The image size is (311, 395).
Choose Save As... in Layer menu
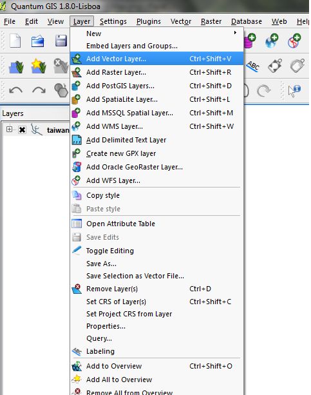click(156, 264)
